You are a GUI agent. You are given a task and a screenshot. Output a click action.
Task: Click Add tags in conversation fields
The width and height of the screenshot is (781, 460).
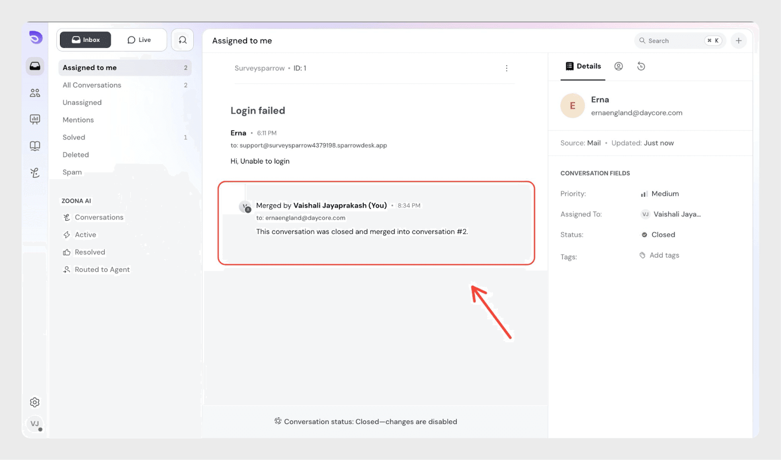coord(664,255)
